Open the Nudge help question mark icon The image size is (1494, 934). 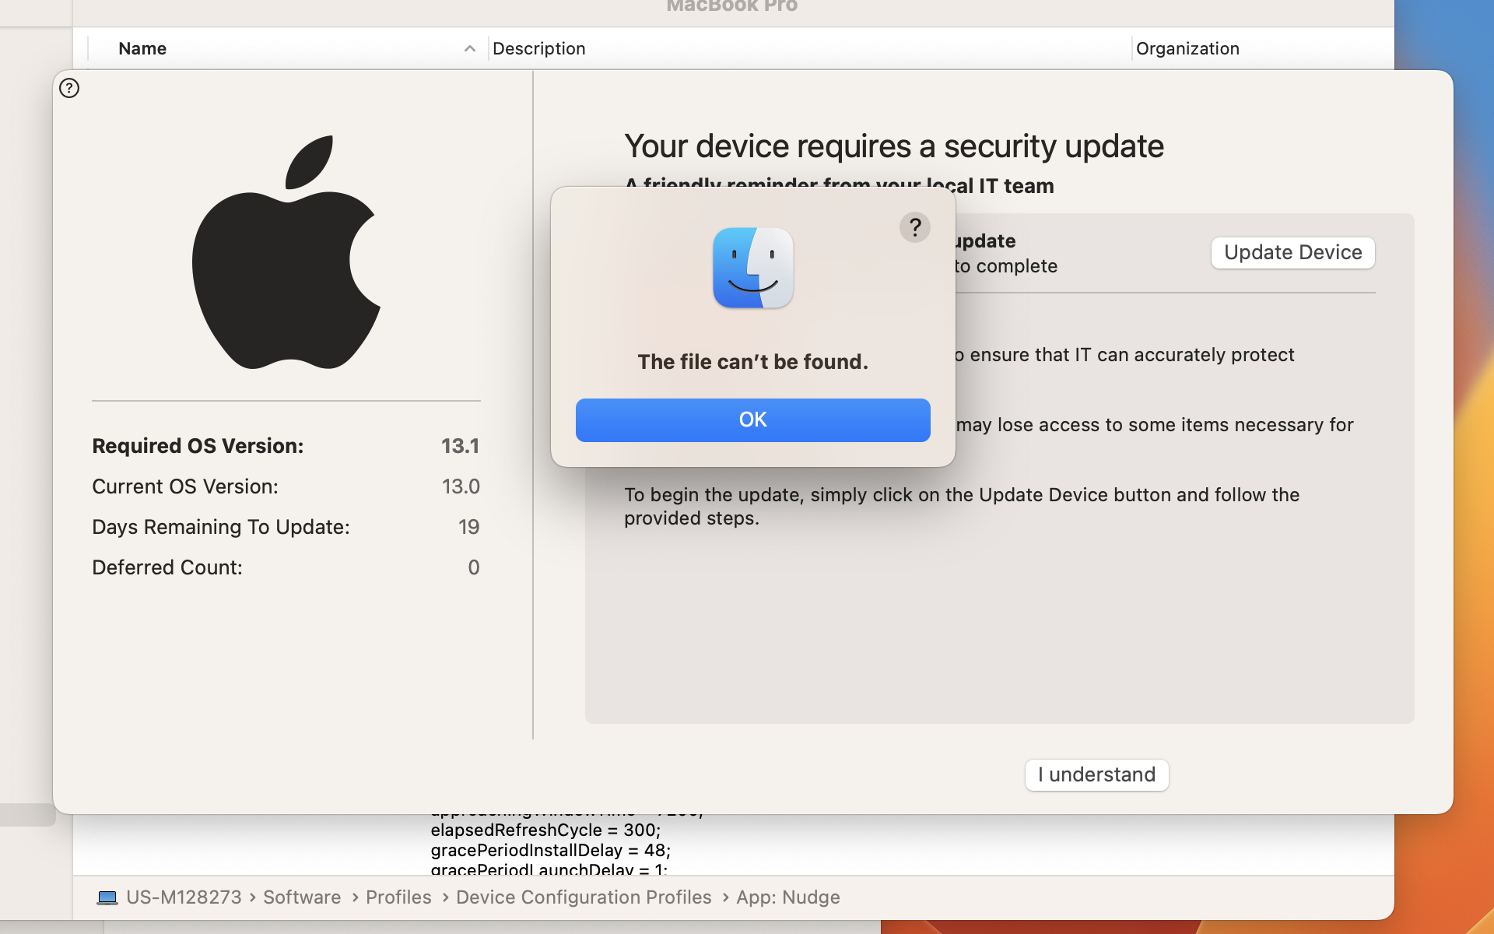click(68, 88)
